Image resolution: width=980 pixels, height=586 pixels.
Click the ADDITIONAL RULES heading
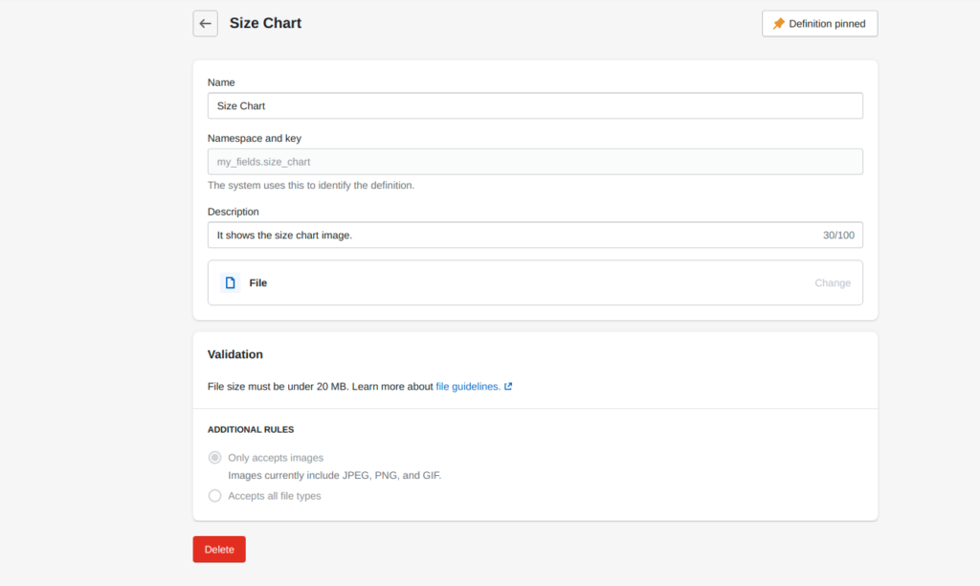coord(251,430)
